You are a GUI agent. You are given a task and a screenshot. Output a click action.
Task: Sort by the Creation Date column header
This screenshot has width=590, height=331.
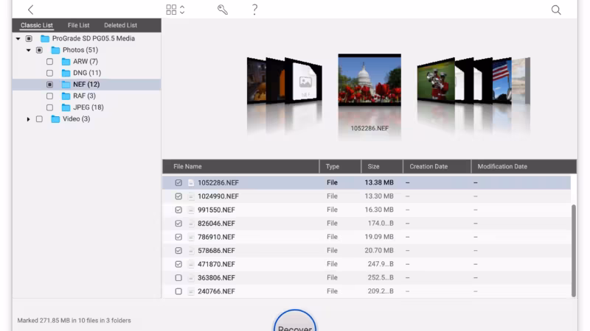[x=437, y=167]
